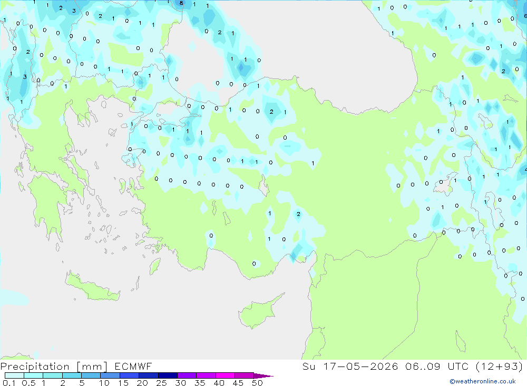
Task: Click the "Su 17-05-2026" date text
Action: click(x=350, y=367)
